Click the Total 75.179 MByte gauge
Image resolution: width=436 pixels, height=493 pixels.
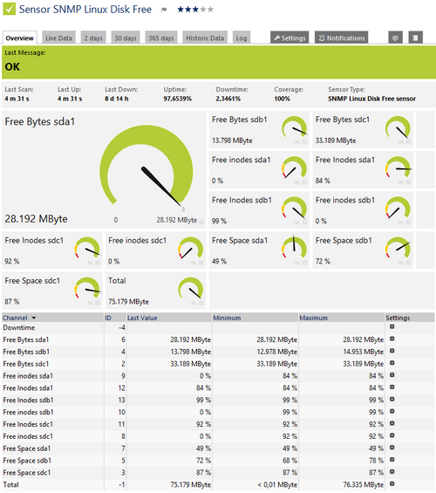pyautogui.click(x=191, y=289)
